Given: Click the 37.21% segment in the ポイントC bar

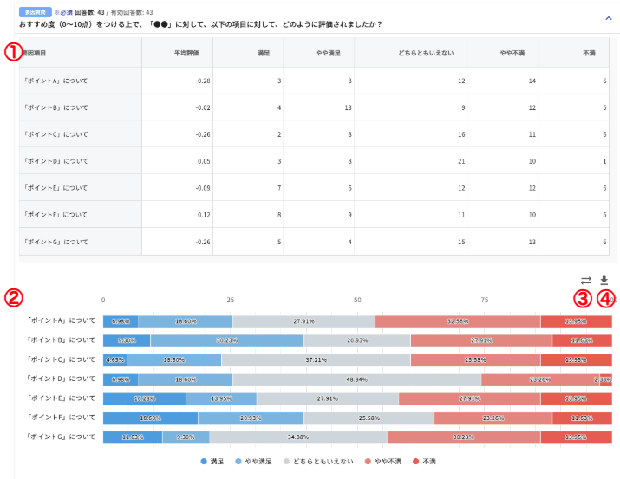Looking at the screenshot, I should coord(316,359).
